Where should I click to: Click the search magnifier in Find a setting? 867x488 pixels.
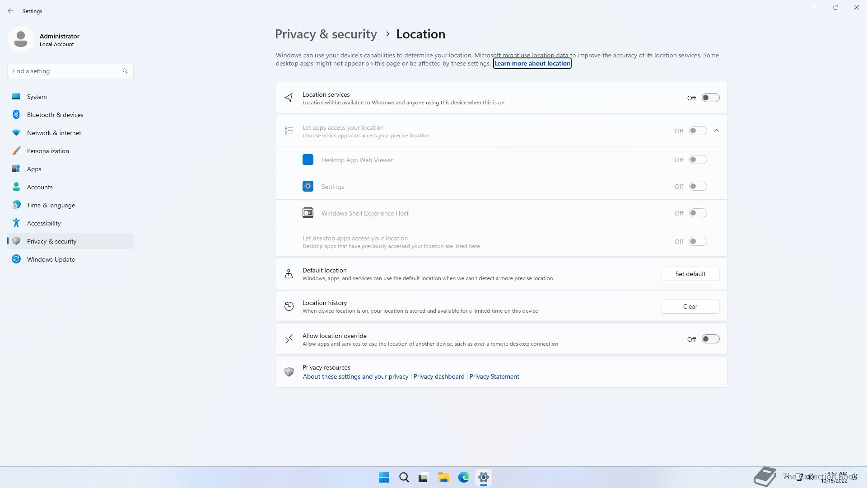pyautogui.click(x=125, y=71)
